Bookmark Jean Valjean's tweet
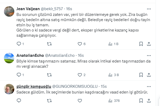 click(141, 44)
